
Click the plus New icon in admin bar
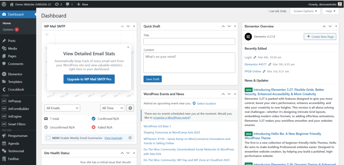79,4
